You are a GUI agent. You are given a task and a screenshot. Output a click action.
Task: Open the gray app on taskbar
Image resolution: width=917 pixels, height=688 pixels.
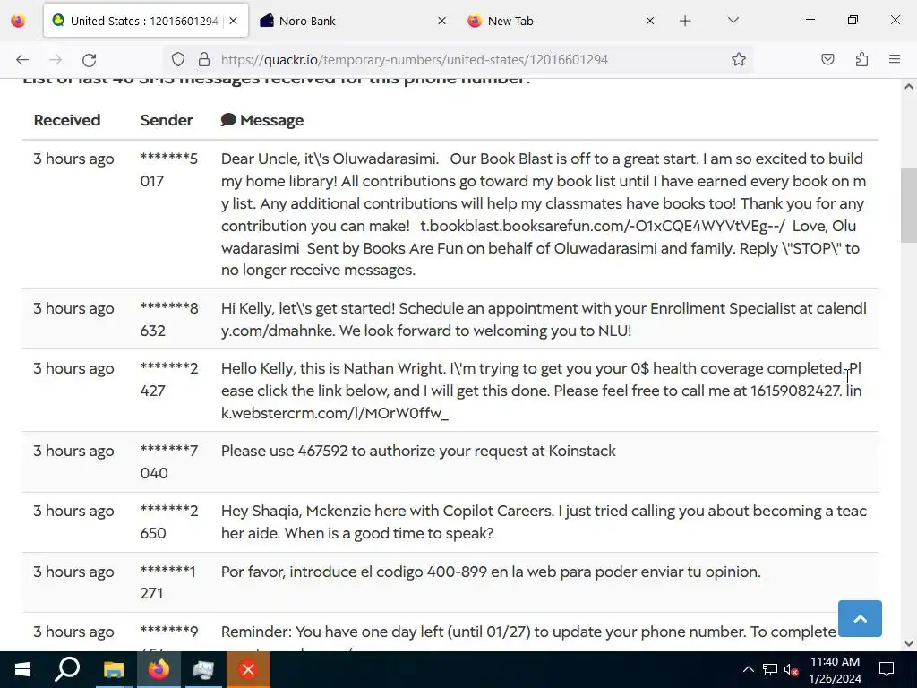[203, 669]
